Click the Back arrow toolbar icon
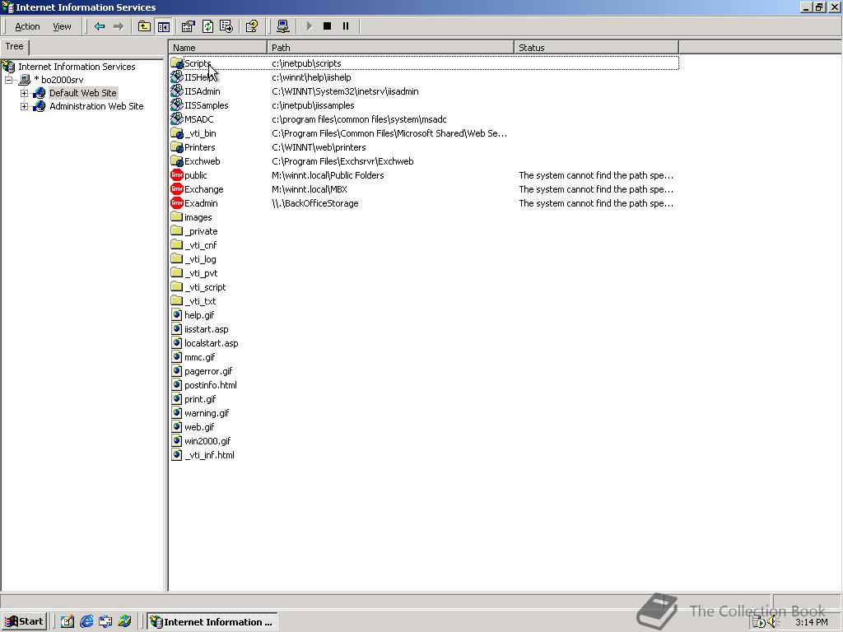843x632 pixels. [100, 26]
